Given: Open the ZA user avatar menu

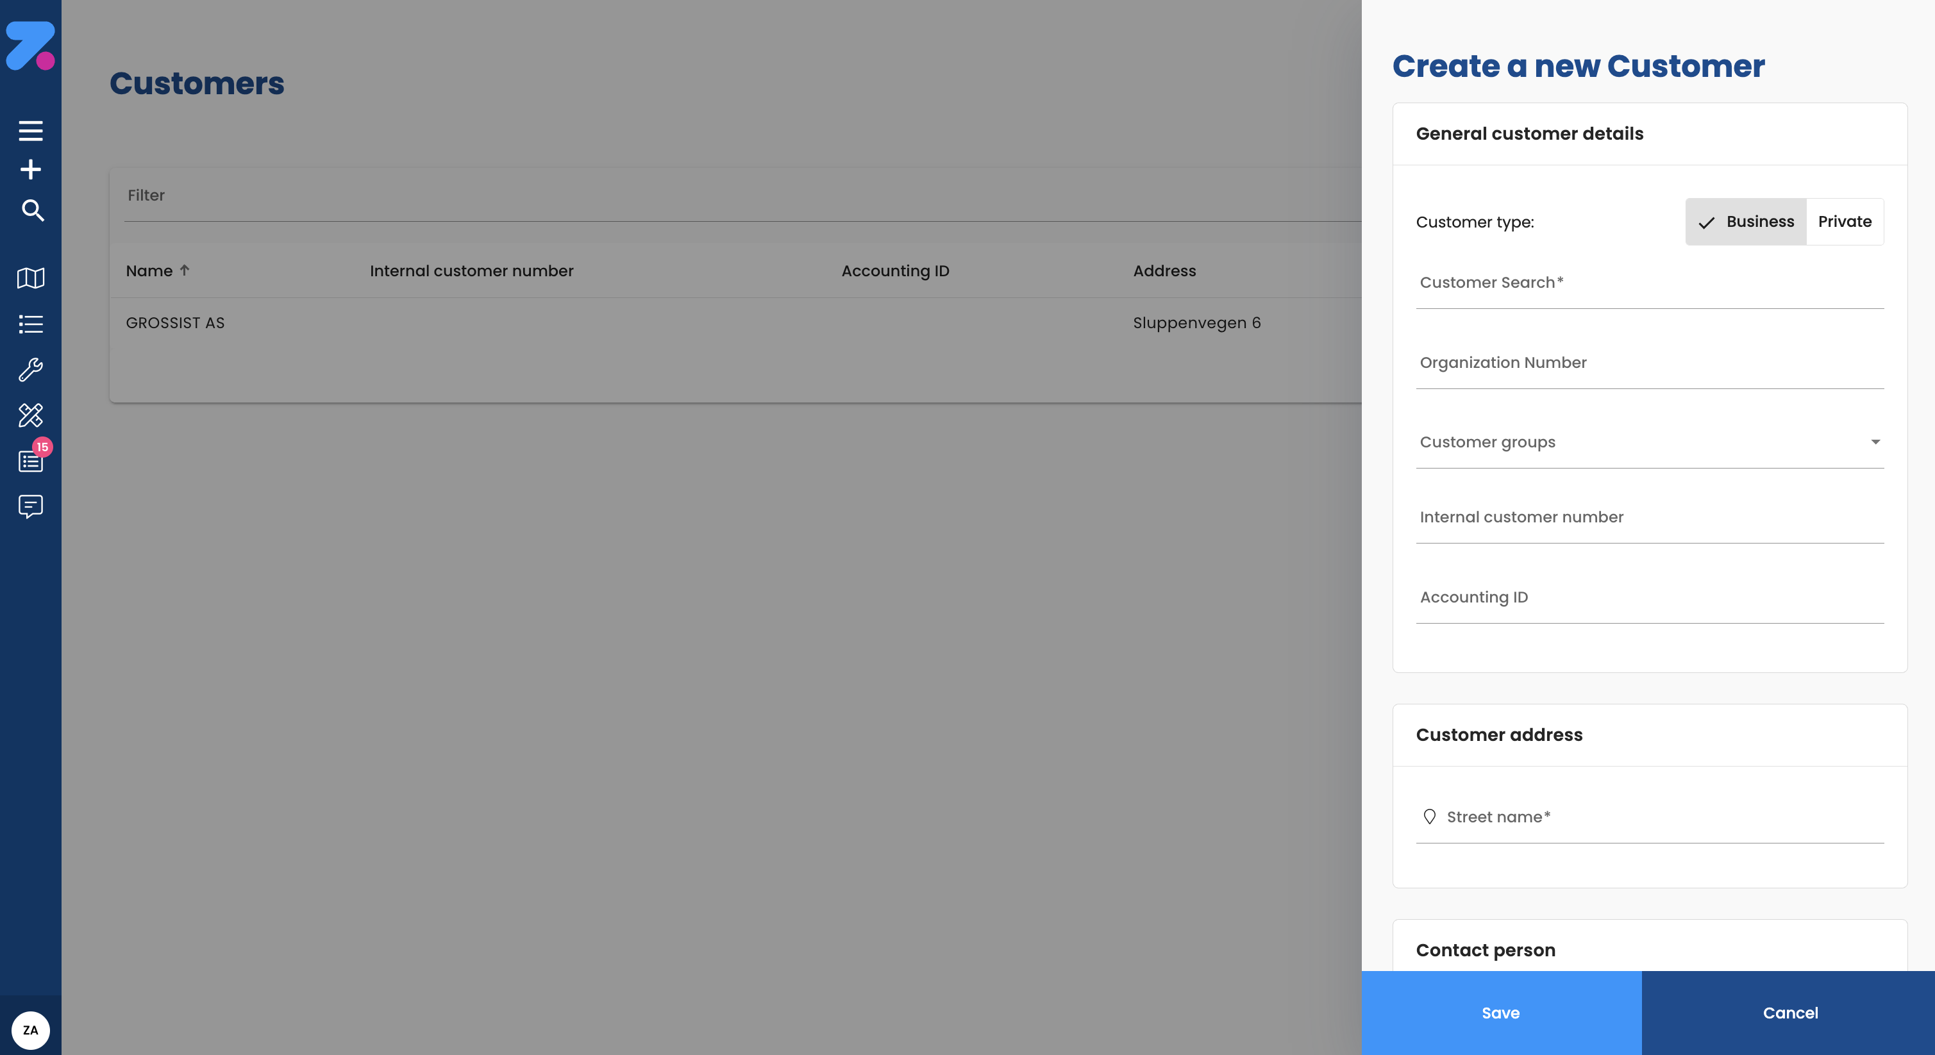Looking at the screenshot, I should (x=30, y=1029).
